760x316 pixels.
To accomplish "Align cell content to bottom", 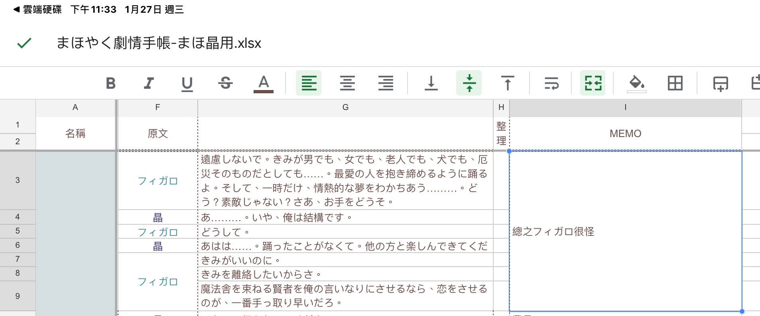I will [x=431, y=83].
